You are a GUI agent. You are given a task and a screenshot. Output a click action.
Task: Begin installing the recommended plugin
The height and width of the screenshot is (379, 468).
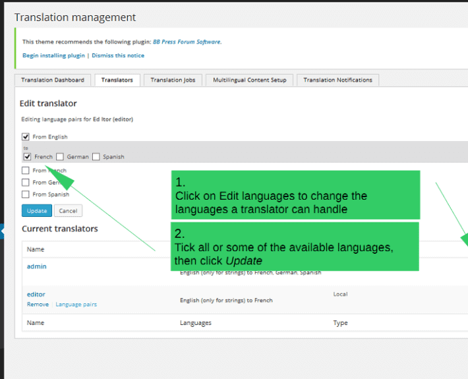point(54,55)
